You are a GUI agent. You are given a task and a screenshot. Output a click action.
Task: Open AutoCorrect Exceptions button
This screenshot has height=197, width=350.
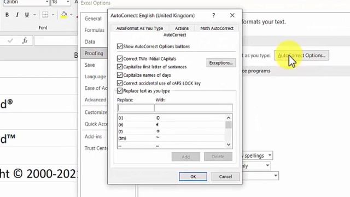(221, 63)
